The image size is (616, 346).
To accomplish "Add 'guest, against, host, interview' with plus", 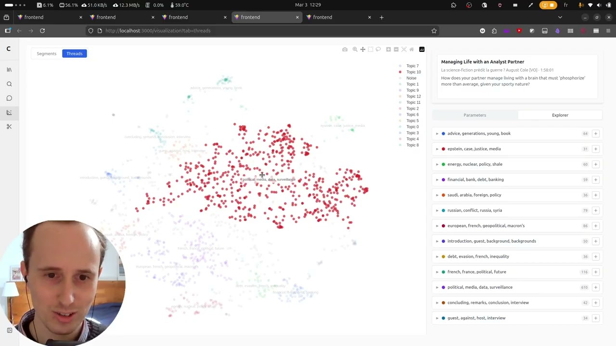I will 595,318.
